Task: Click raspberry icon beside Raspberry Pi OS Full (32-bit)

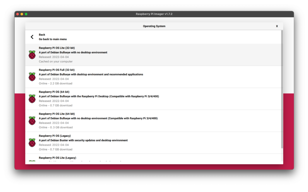Action: click(32, 77)
